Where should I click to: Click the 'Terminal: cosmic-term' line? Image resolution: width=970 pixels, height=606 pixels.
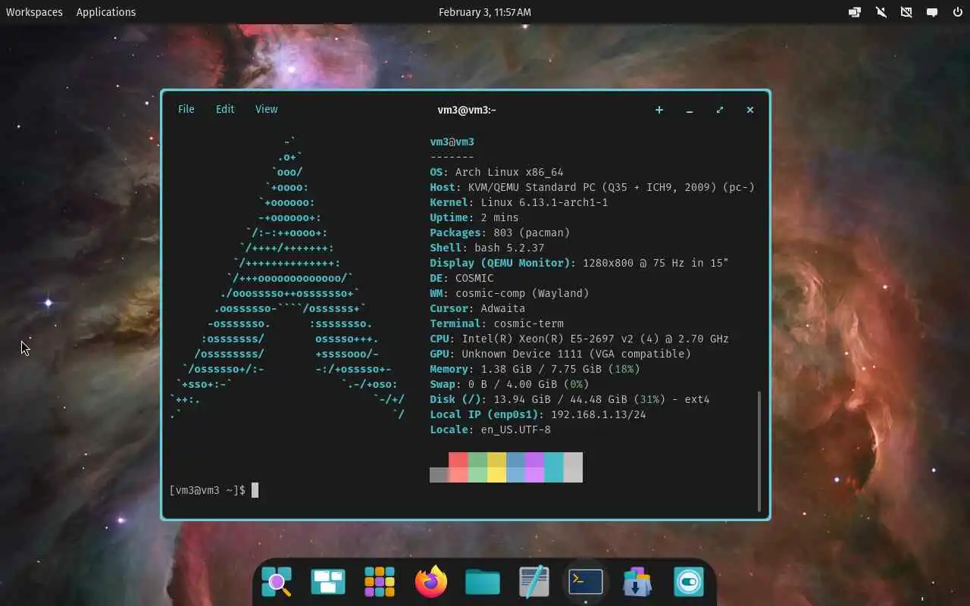[x=496, y=323]
